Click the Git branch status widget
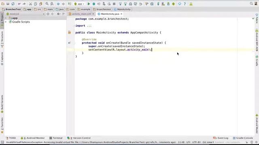259x145 pixels. tap(208, 142)
